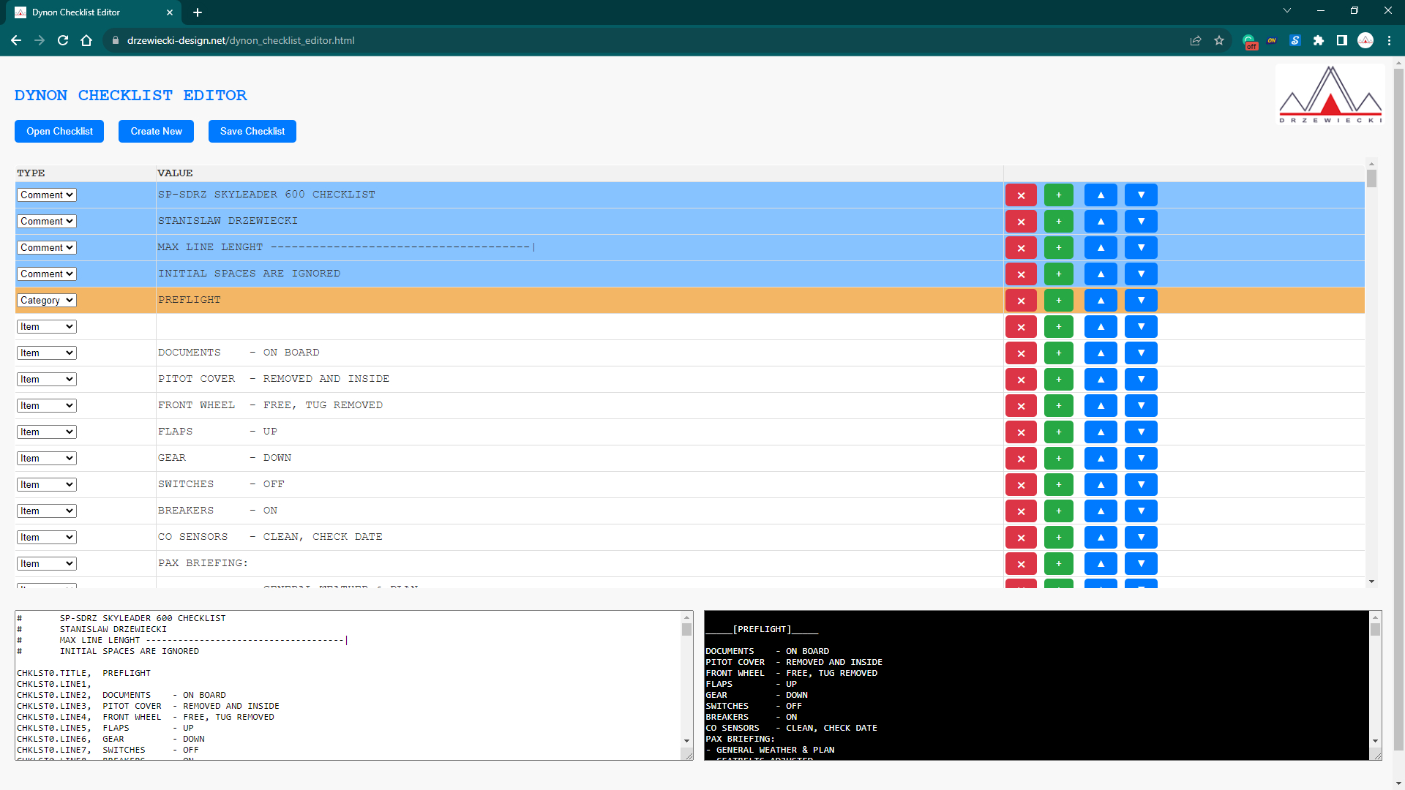Delete the PREFLIGHT category row
This screenshot has width=1405, height=790.
coord(1021,301)
